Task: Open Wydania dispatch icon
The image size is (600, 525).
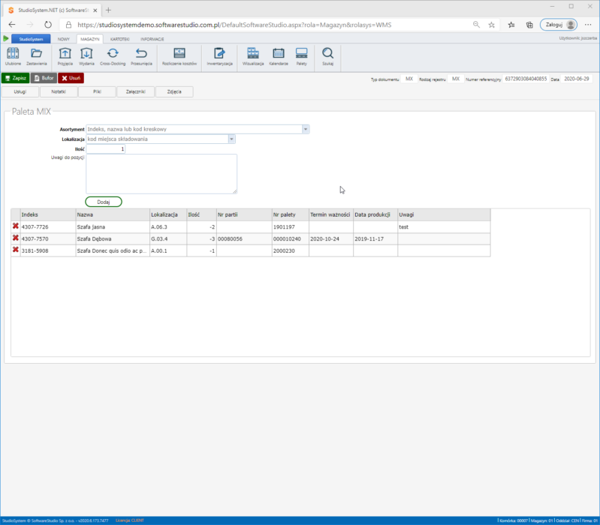Action: tap(86, 56)
